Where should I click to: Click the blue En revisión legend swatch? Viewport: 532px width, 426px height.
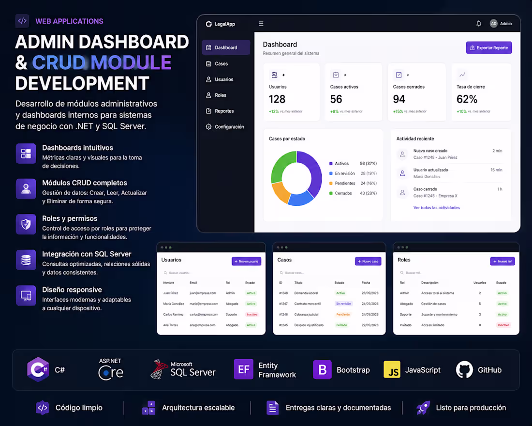click(331, 173)
